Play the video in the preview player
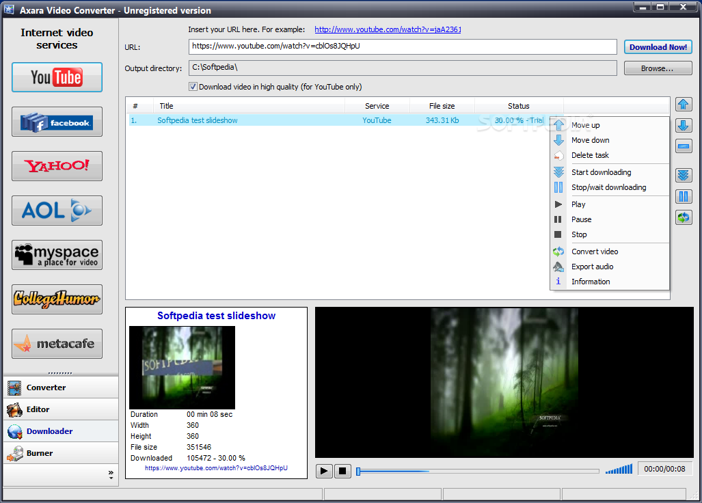702x503 pixels. click(324, 471)
